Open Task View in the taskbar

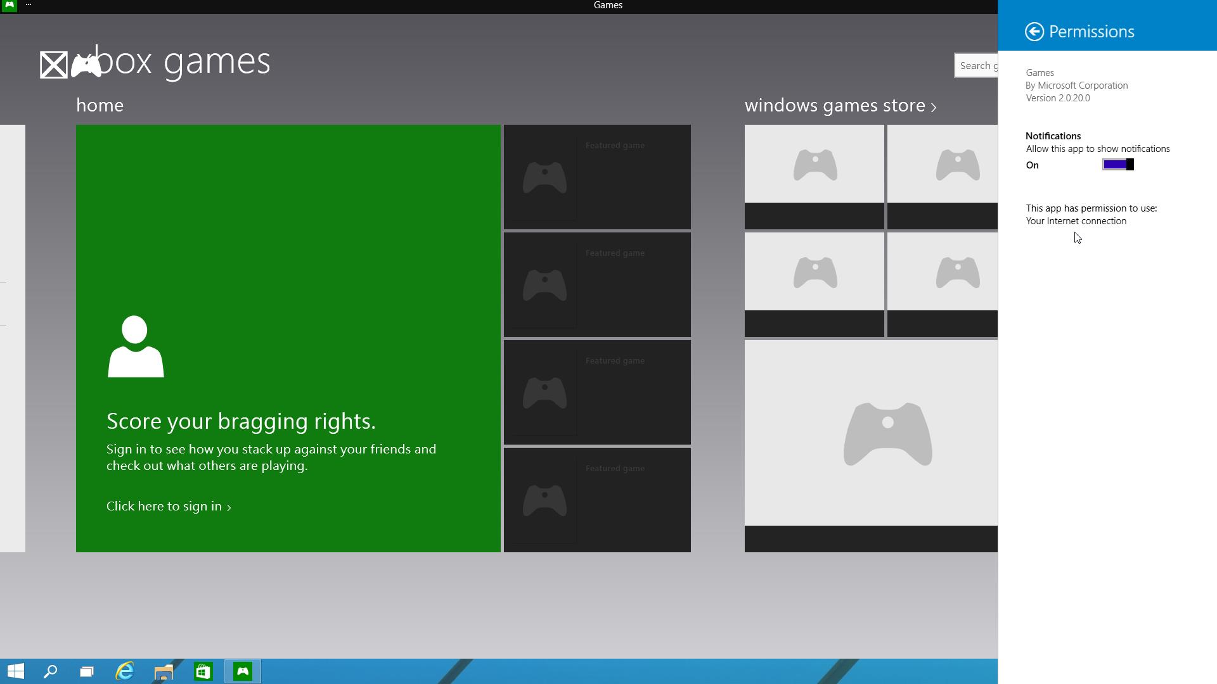87,671
